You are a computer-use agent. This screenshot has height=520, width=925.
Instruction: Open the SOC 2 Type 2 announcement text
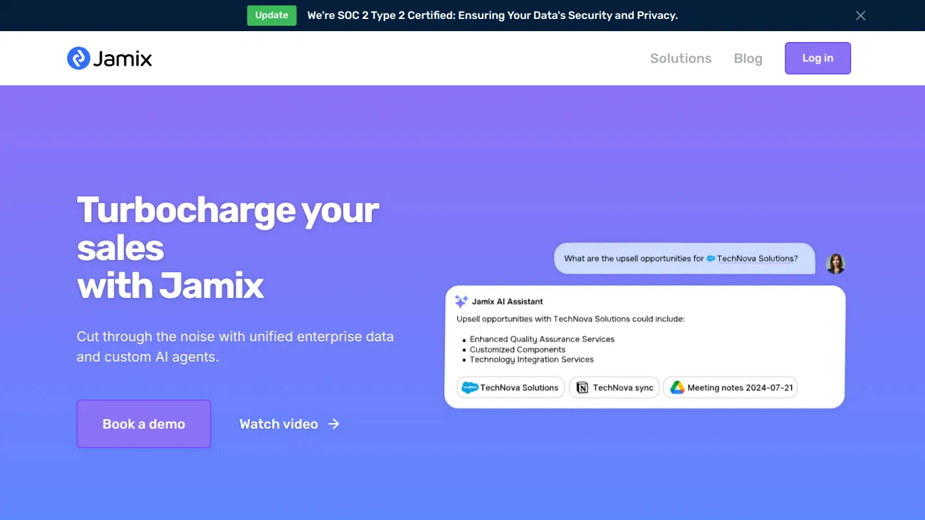[492, 16]
